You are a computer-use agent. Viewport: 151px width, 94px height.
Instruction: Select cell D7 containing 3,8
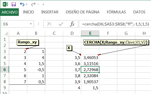click(72, 76)
